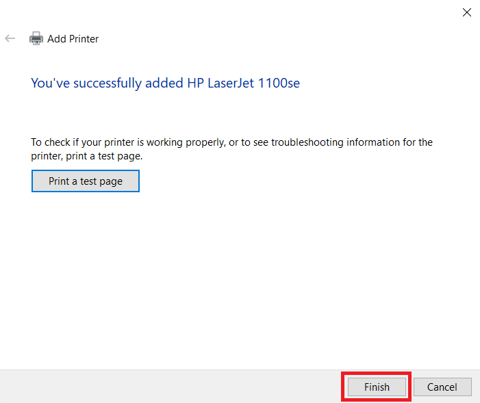Screen dimensions: 480x403
Task: Print a test page
Action: 86,181
